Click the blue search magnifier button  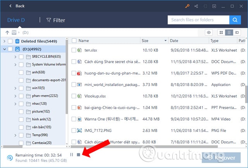tap(235, 20)
